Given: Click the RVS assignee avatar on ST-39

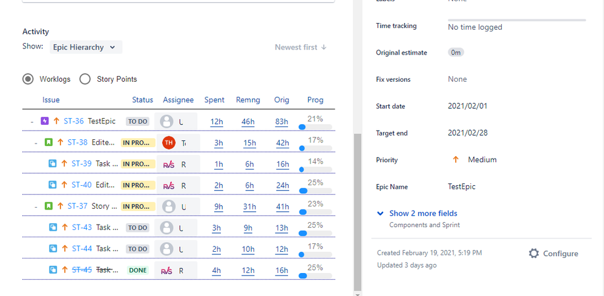Looking at the screenshot, I should point(169,164).
